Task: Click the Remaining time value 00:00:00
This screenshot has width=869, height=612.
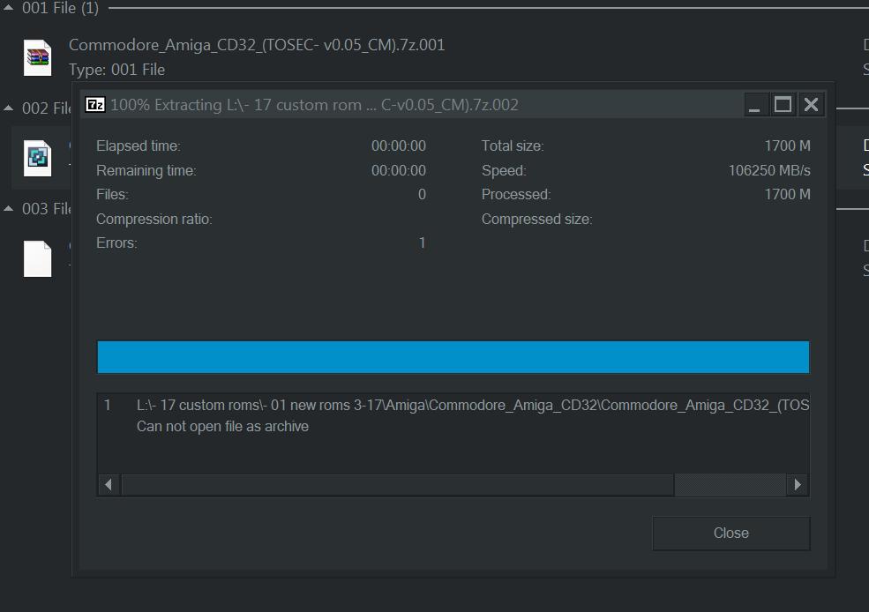Action: tap(399, 170)
